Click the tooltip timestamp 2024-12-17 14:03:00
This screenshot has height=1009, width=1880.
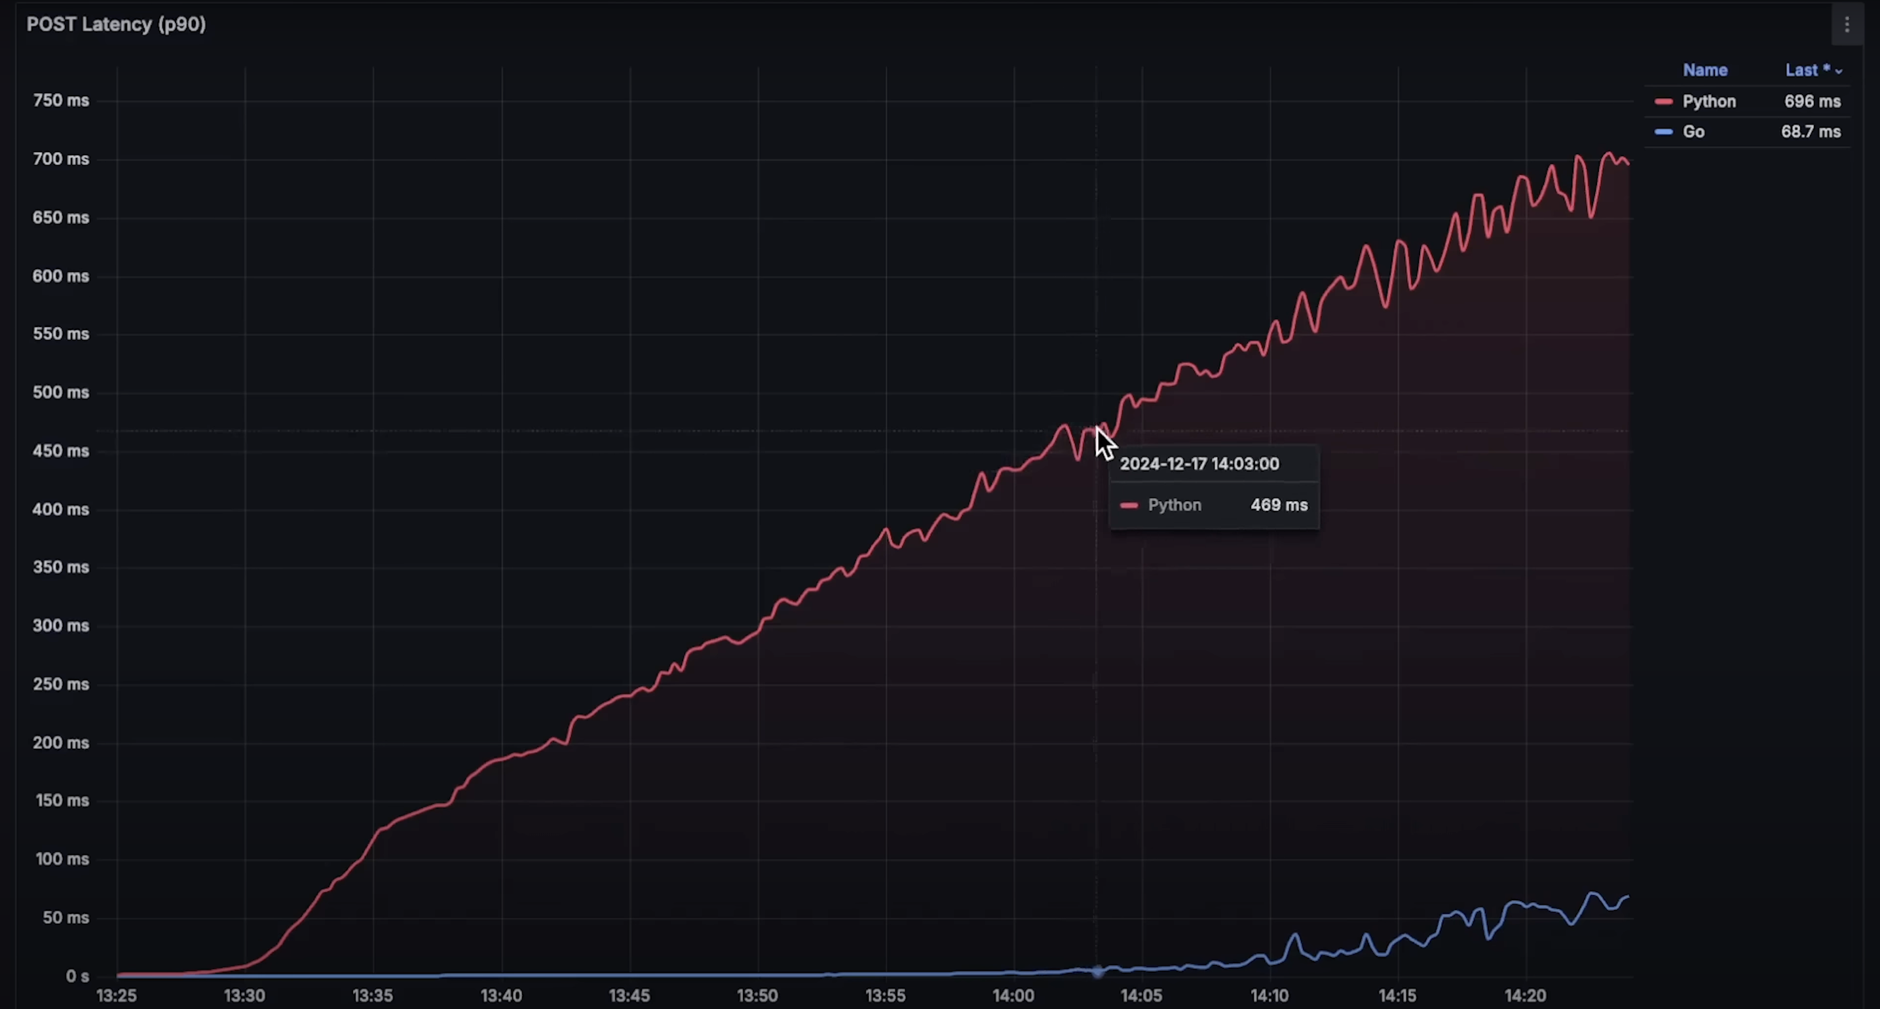click(x=1199, y=465)
